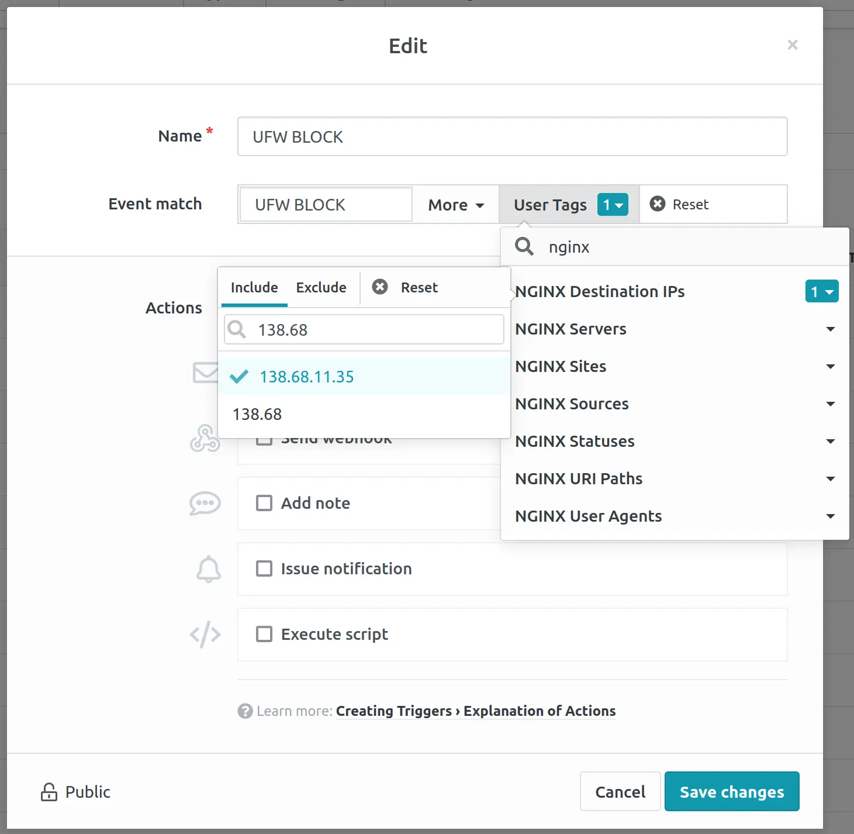Check the Execute script option

pyautogui.click(x=264, y=634)
